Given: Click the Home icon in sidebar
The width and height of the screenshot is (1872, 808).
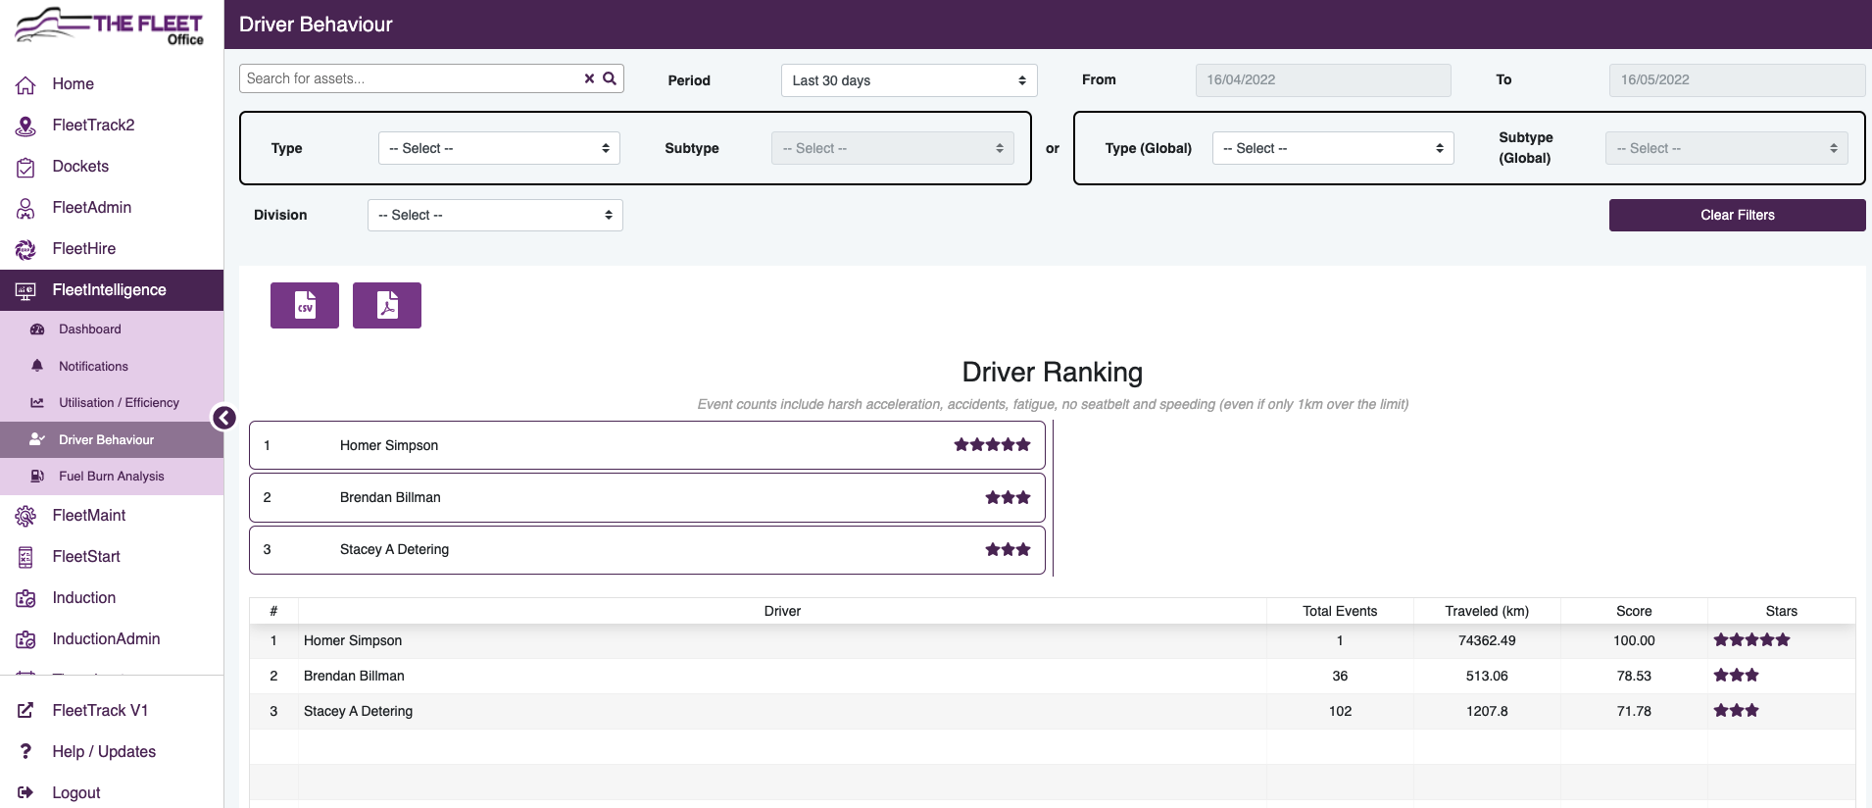Looking at the screenshot, I should click(x=25, y=85).
